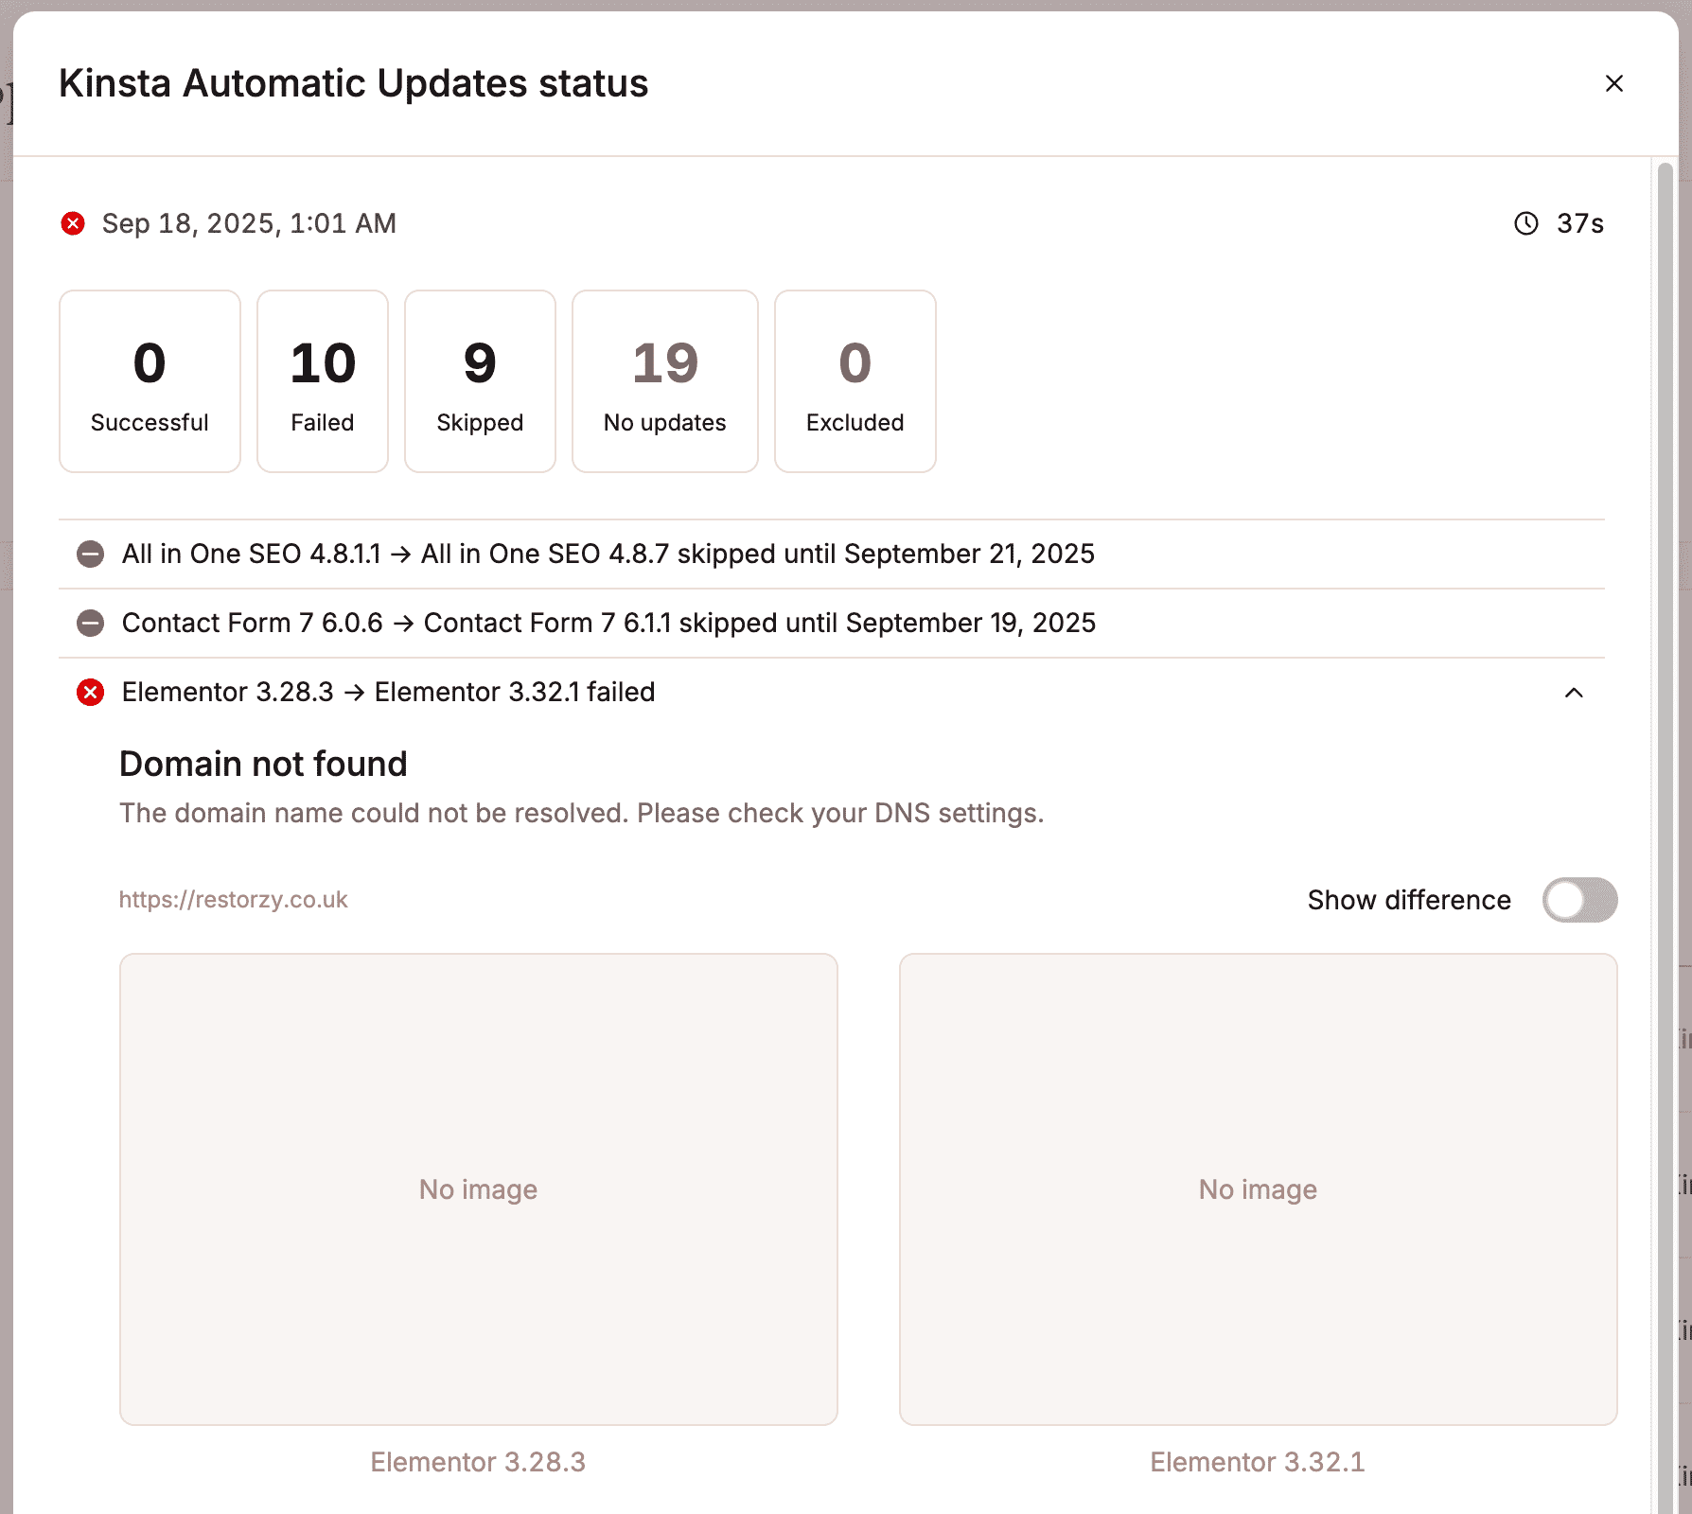
Task: Click the failed status icon for Elementor update
Action: pos(90,692)
